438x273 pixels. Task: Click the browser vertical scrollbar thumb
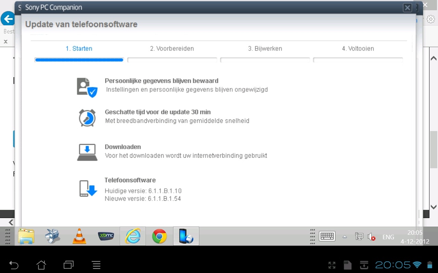[x=434, y=149]
